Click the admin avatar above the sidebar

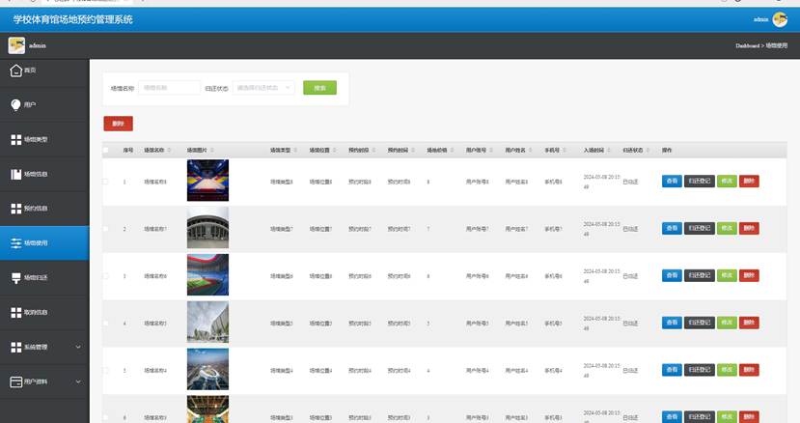16,45
